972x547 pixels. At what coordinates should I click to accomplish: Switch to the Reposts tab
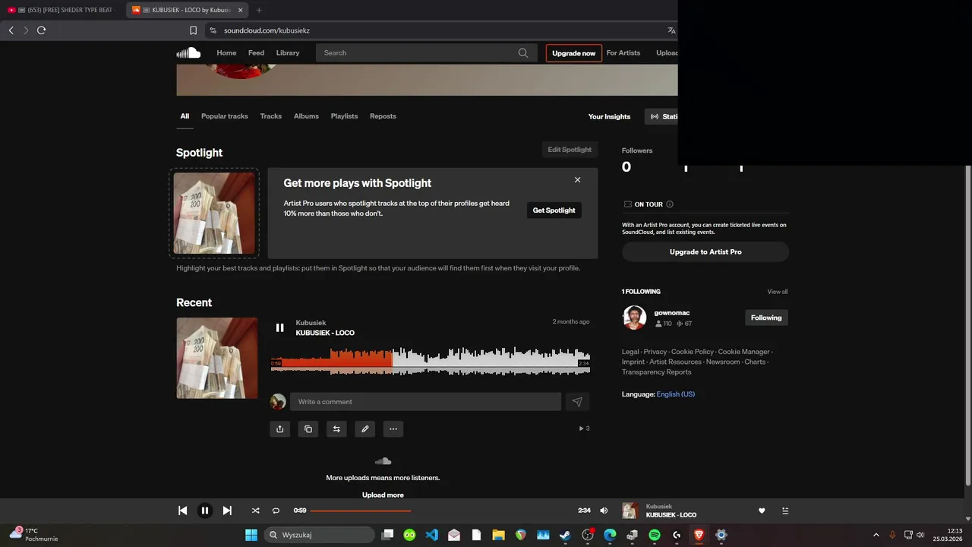383,116
